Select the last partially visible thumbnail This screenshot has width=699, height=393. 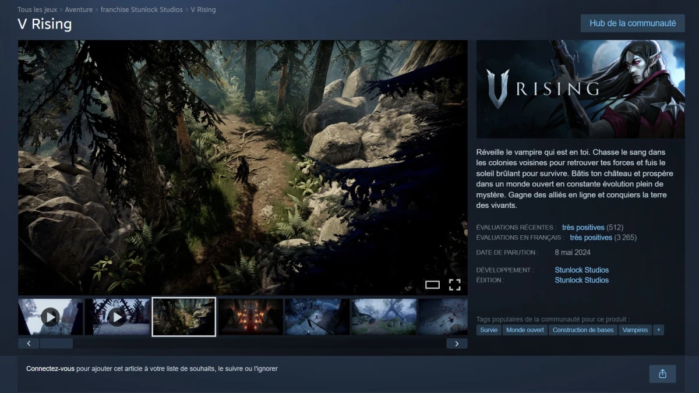coord(443,317)
